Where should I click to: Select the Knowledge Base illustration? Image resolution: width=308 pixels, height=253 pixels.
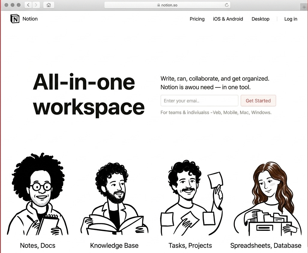(x=114, y=198)
